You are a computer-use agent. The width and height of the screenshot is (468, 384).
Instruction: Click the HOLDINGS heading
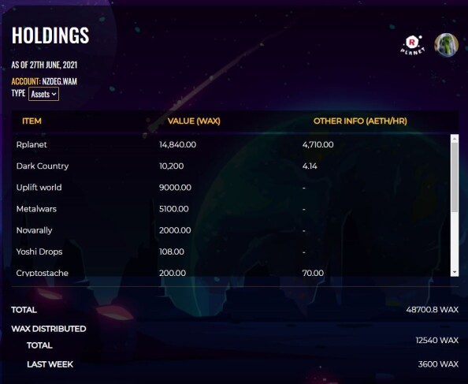point(50,35)
